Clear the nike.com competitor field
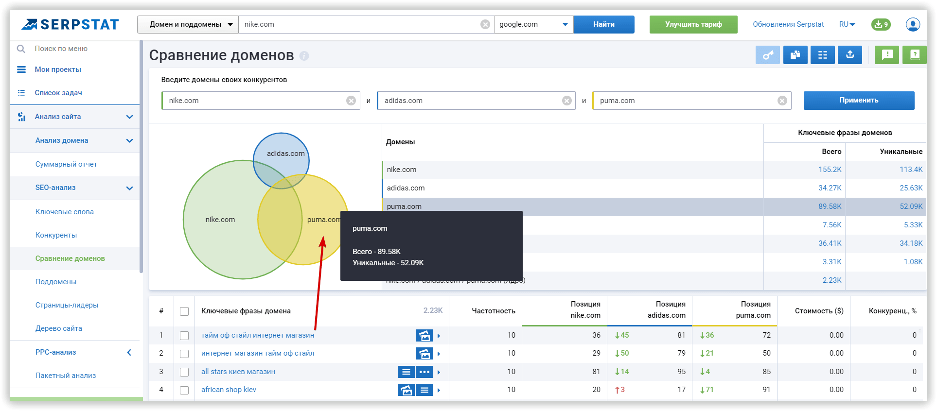Screen dimensions: 937x411 tap(351, 101)
